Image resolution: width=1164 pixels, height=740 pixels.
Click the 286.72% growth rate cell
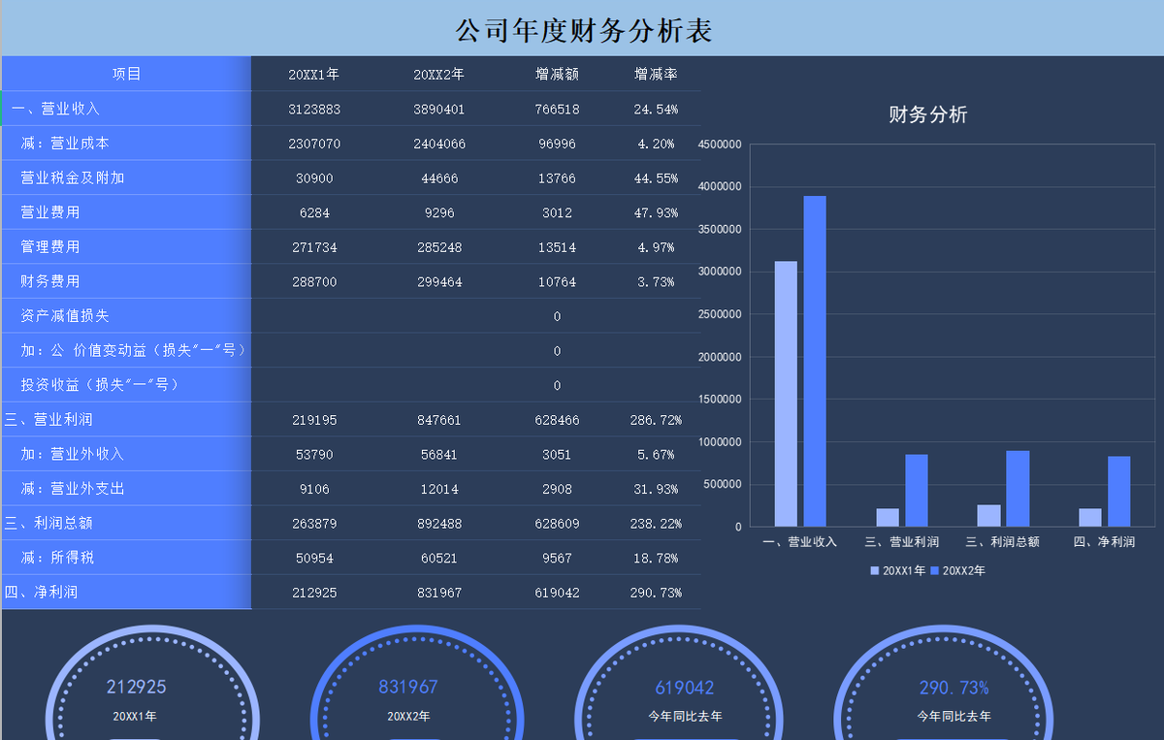pyautogui.click(x=656, y=420)
